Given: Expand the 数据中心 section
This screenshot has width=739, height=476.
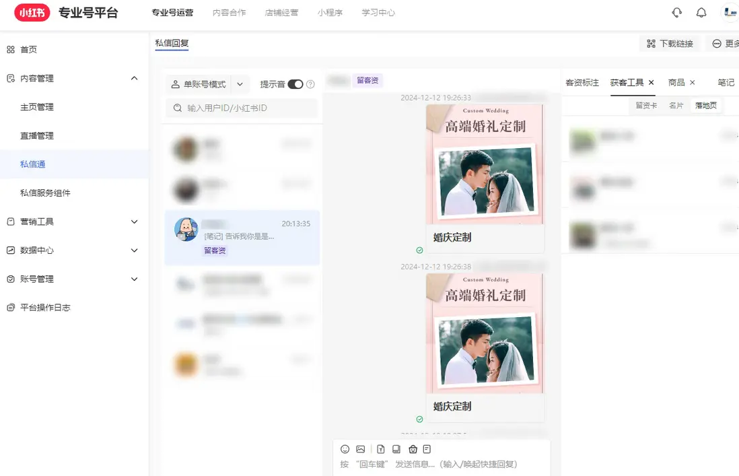Looking at the screenshot, I should coord(135,250).
